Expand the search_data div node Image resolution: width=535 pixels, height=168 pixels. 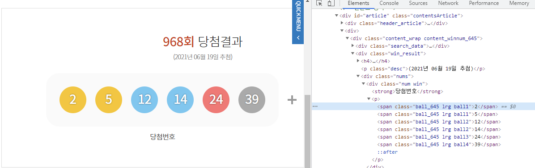pos(353,46)
